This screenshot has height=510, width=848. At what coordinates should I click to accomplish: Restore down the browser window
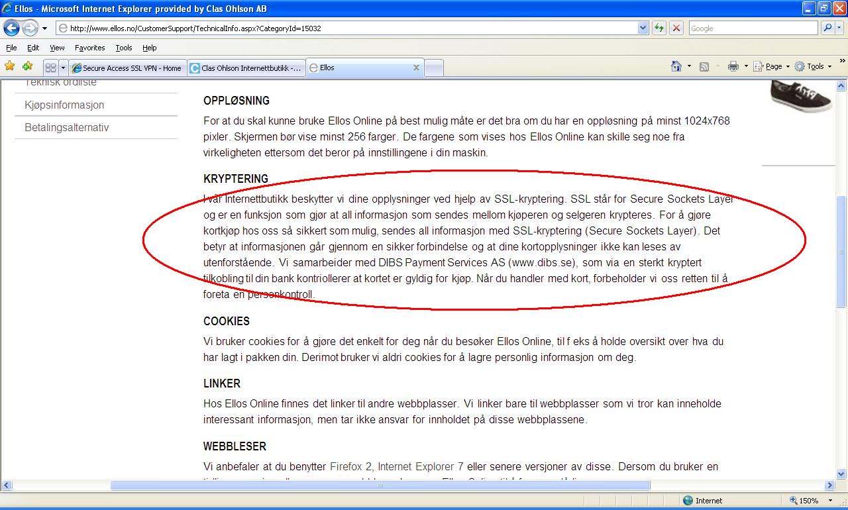coord(824,9)
